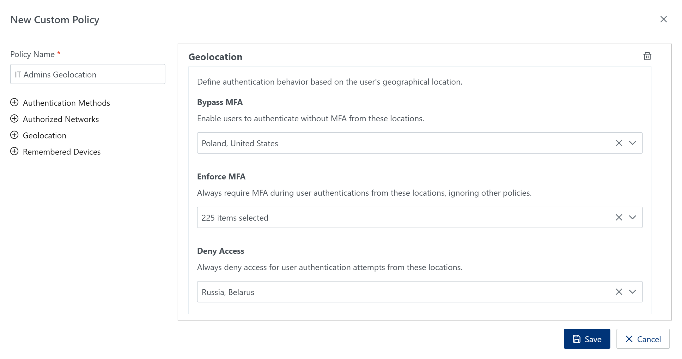The height and width of the screenshot is (359, 682).
Task: Select Authorized Networks in the left list
Action: pos(61,119)
